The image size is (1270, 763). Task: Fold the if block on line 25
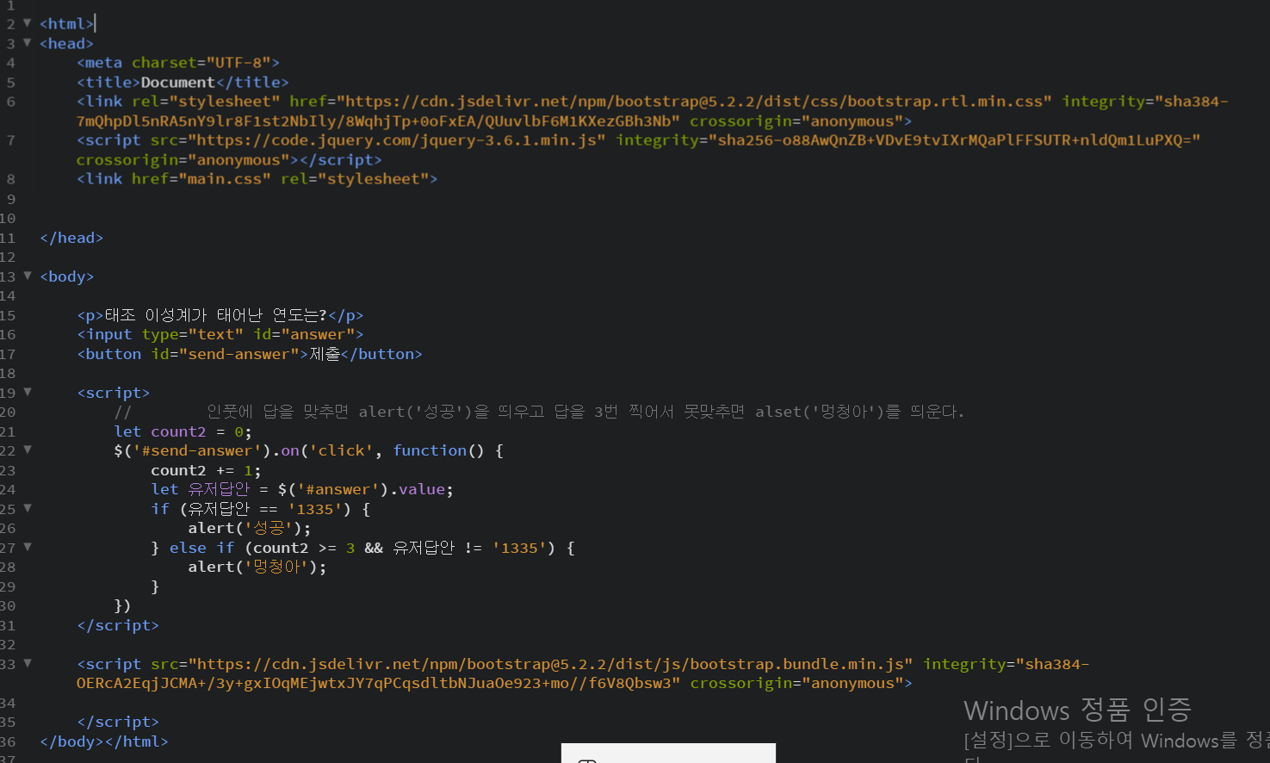27,508
